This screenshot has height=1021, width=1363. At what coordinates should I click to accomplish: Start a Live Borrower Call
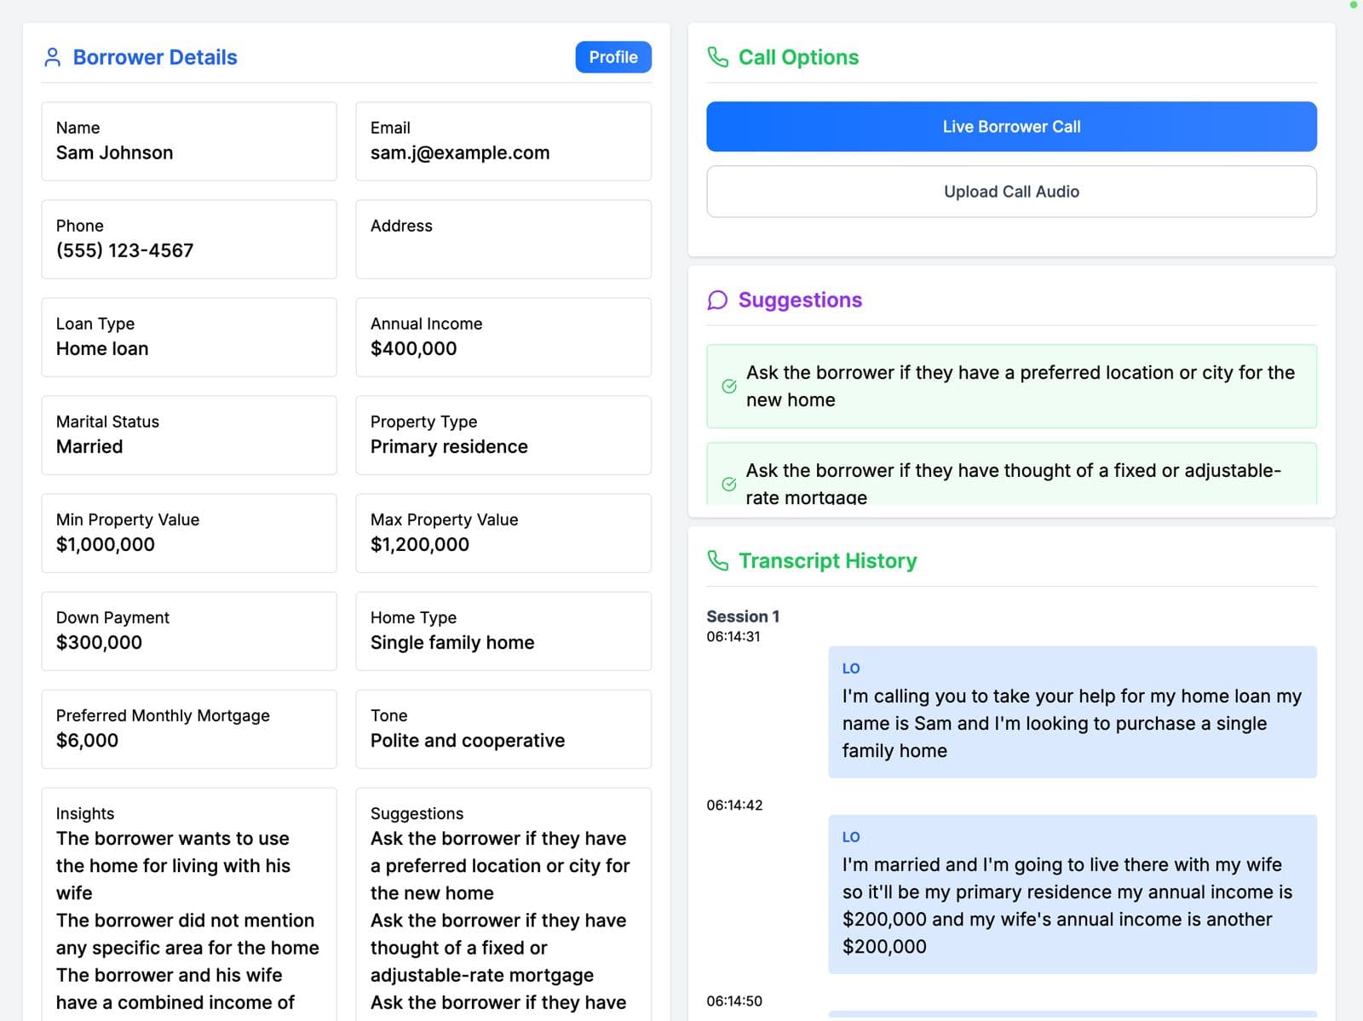pyautogui.click(x=1010, y=127)
